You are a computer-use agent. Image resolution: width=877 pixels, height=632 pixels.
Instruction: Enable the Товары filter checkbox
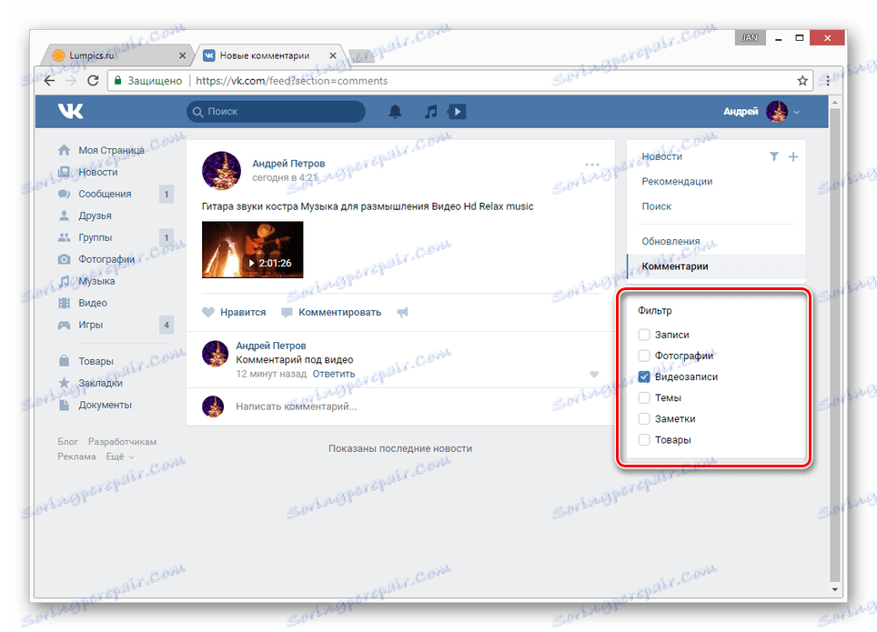[x=644, y=439]
